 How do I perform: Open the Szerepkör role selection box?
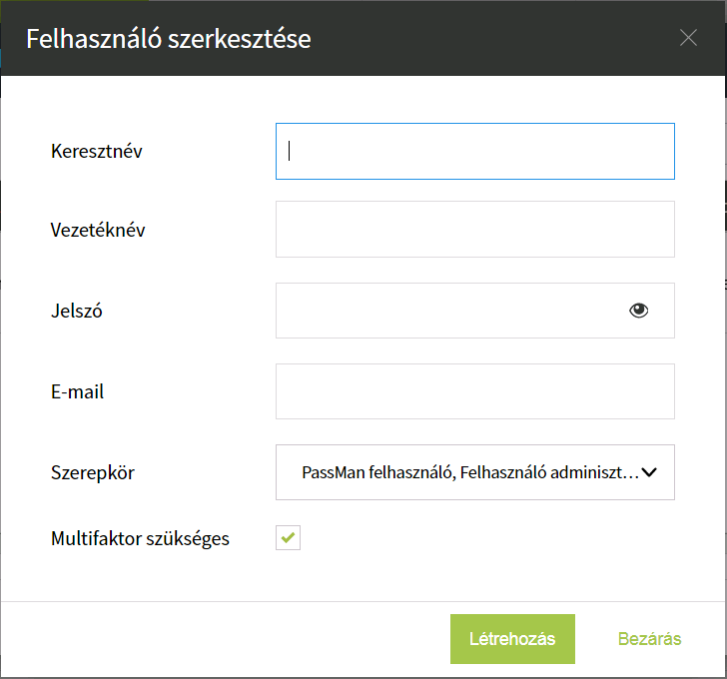[474, 472]
